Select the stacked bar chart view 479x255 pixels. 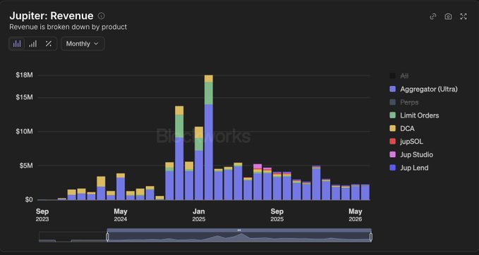coord(17,44)
